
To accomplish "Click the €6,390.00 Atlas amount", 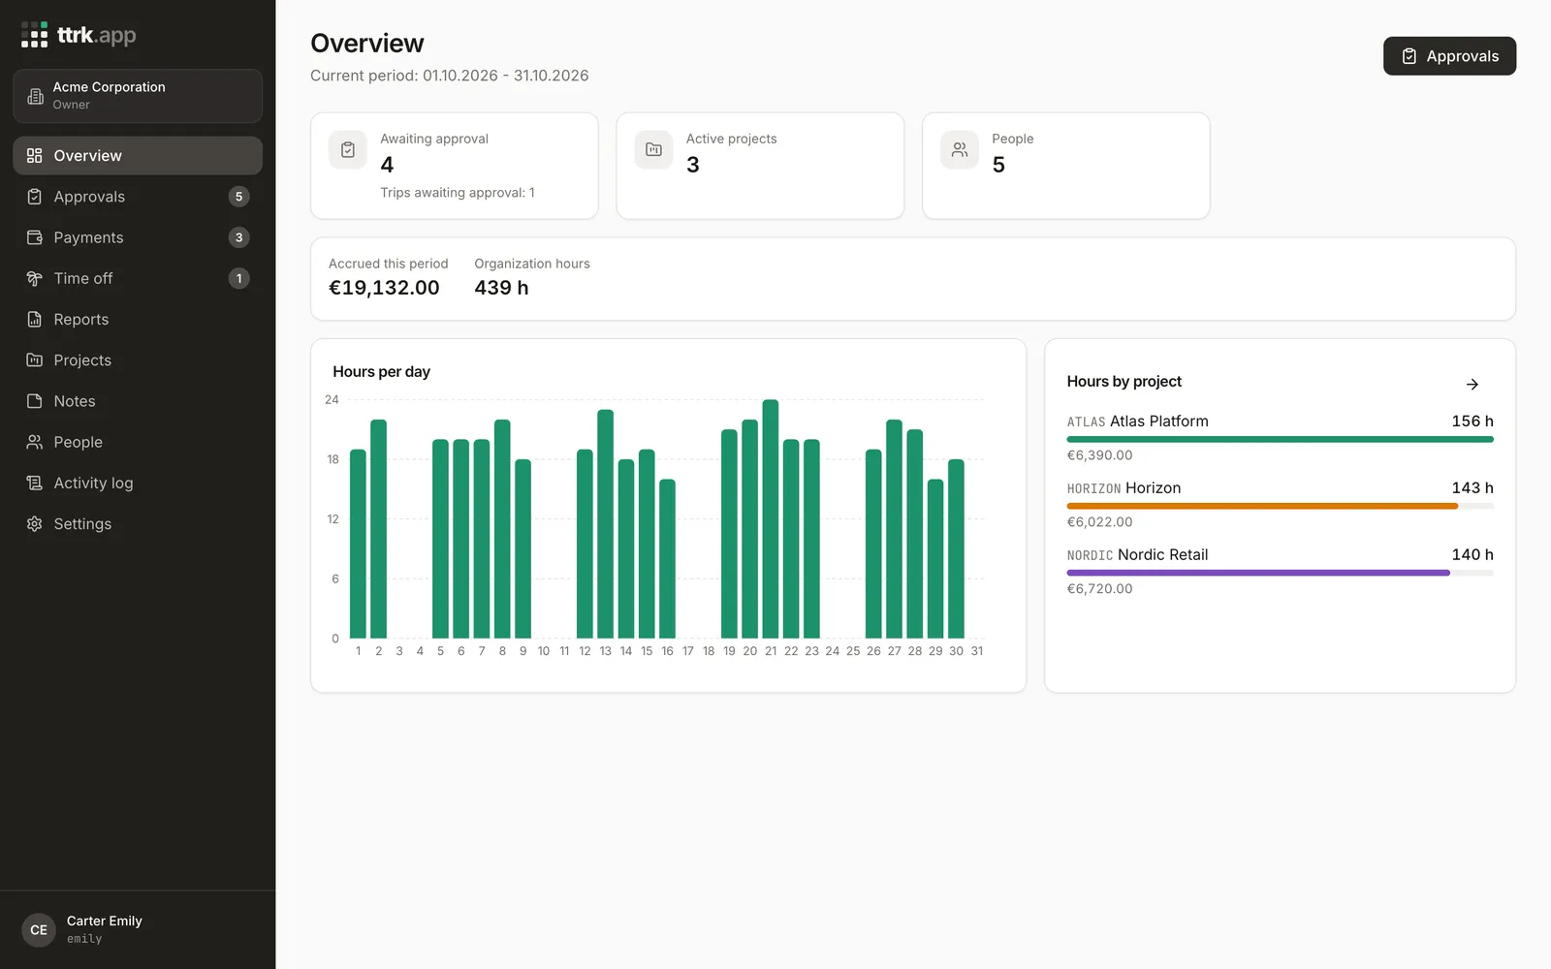I will [1099, 455].
